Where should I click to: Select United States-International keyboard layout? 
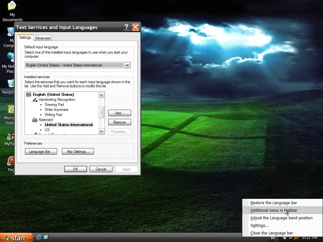click(x=68, y=125)
